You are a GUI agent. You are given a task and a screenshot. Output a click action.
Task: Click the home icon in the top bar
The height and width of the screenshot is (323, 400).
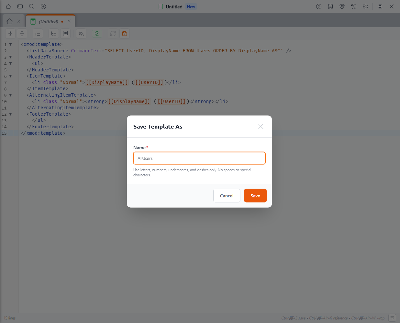coord(8,6)
